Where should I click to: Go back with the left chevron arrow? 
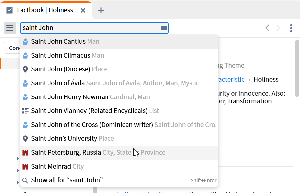pyautogui.click(x=267, y=28)
